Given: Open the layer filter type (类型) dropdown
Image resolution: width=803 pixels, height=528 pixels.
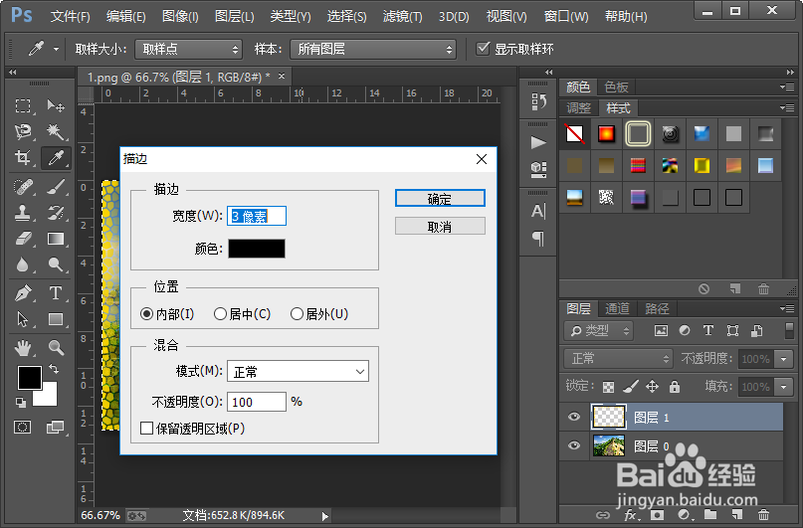Looking at the screenshot, I should (x=598, y=330).
